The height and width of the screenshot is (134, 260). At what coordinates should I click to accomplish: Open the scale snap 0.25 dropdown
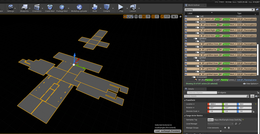click(167, 16)
